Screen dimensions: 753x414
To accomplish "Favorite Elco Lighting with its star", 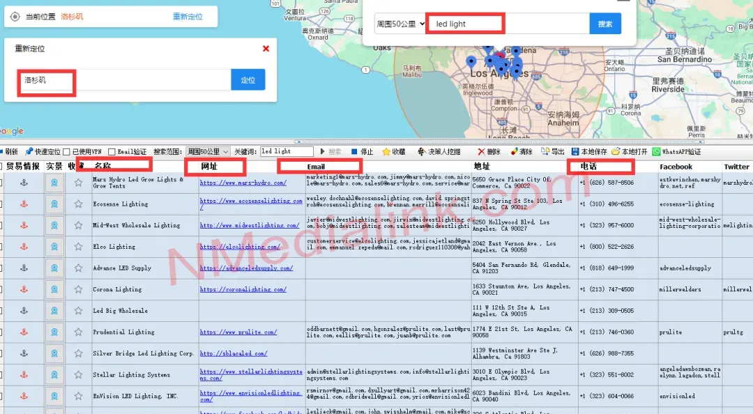I will pyautogui.click(x=78, y=247).
